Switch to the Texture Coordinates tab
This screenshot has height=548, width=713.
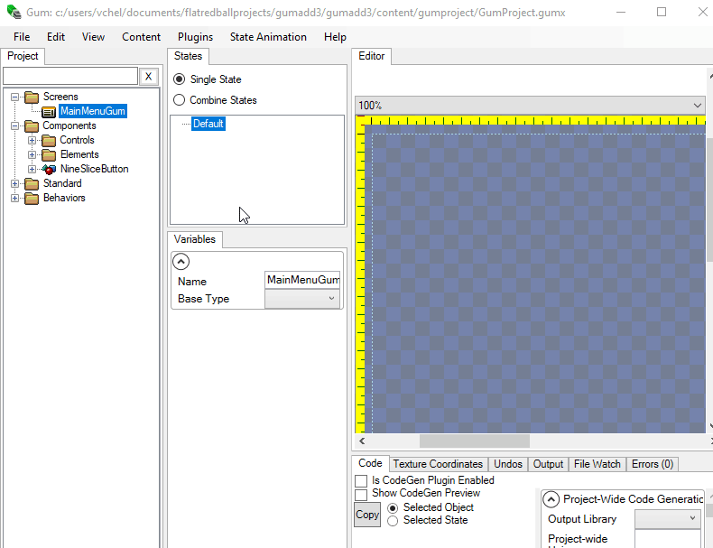[x=438, y=464]
